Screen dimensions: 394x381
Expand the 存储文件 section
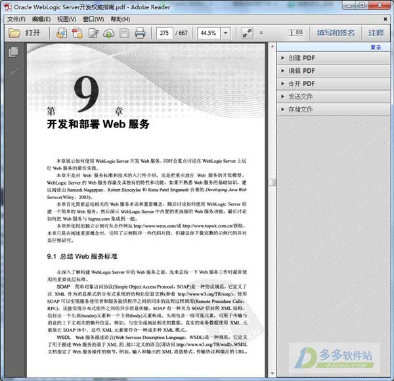(333, 109)
